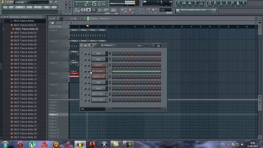Open the CHANNELS menu

(x=20, y=7)
